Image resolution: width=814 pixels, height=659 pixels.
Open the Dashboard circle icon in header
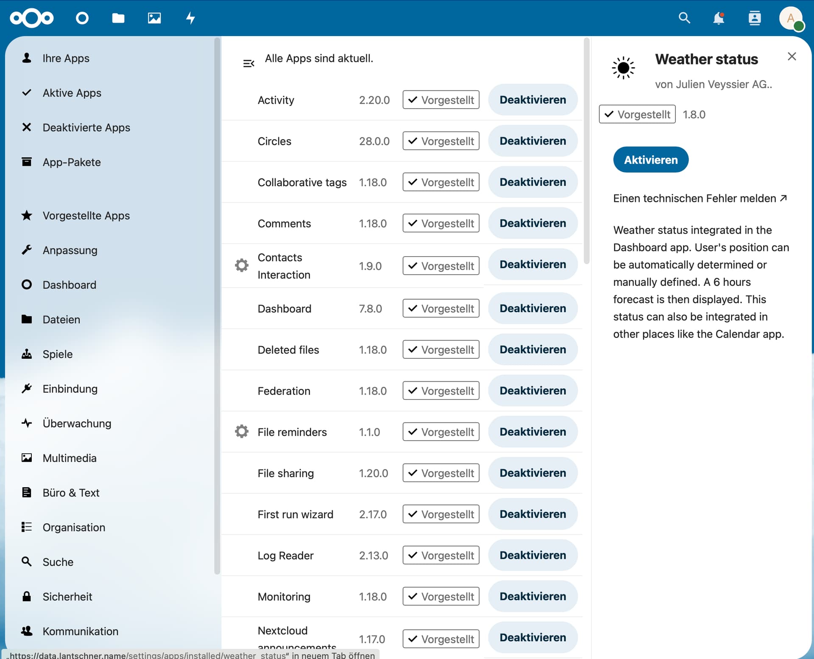click(82, 18)
